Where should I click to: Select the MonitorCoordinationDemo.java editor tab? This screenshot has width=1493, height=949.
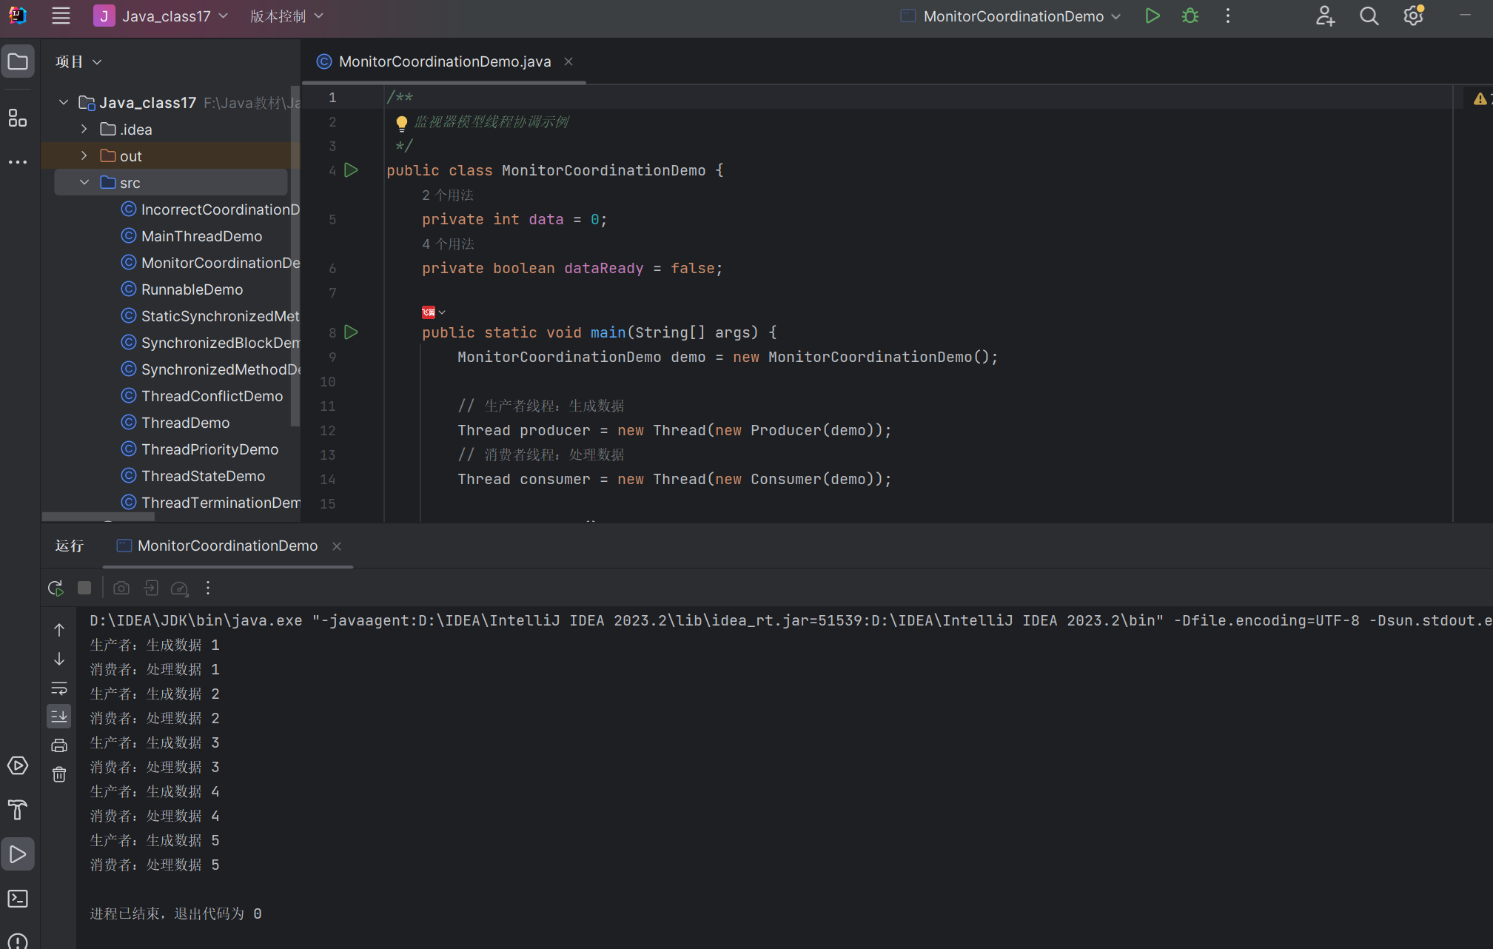[x=444, y=61]
